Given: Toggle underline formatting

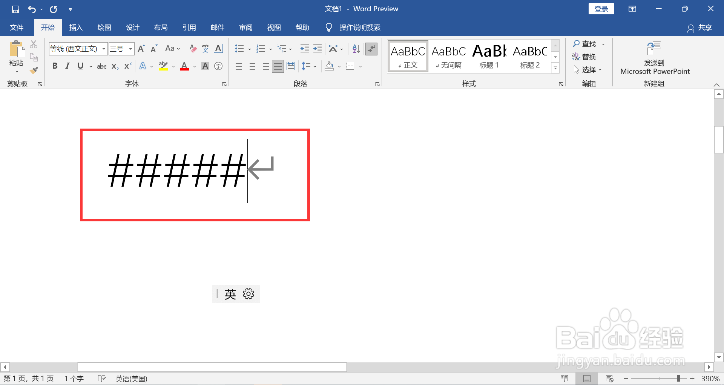Looking at the screenshot, I should click(x=80, y=66).
